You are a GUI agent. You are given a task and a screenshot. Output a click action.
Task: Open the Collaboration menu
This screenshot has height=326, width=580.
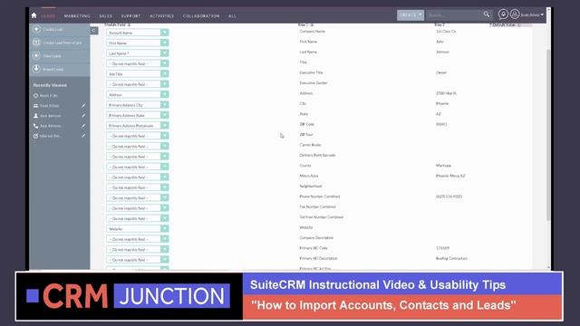tap(201, 16)
